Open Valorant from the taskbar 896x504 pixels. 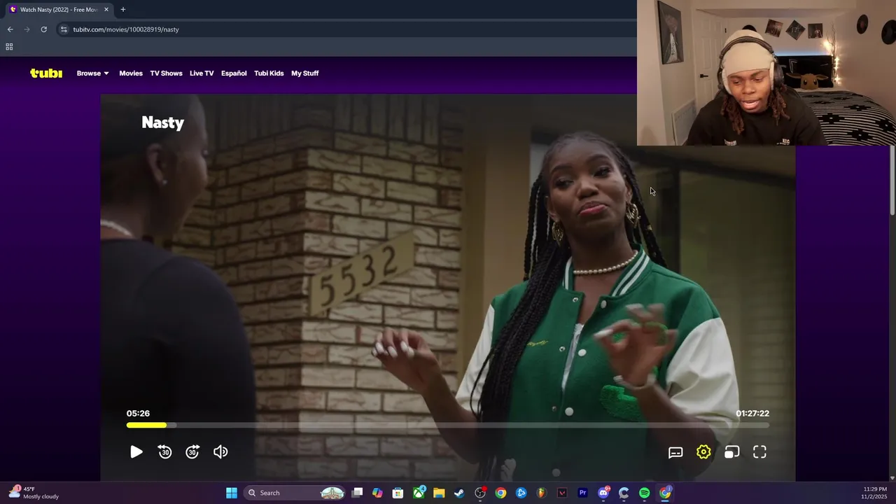[x=562, y=493]
